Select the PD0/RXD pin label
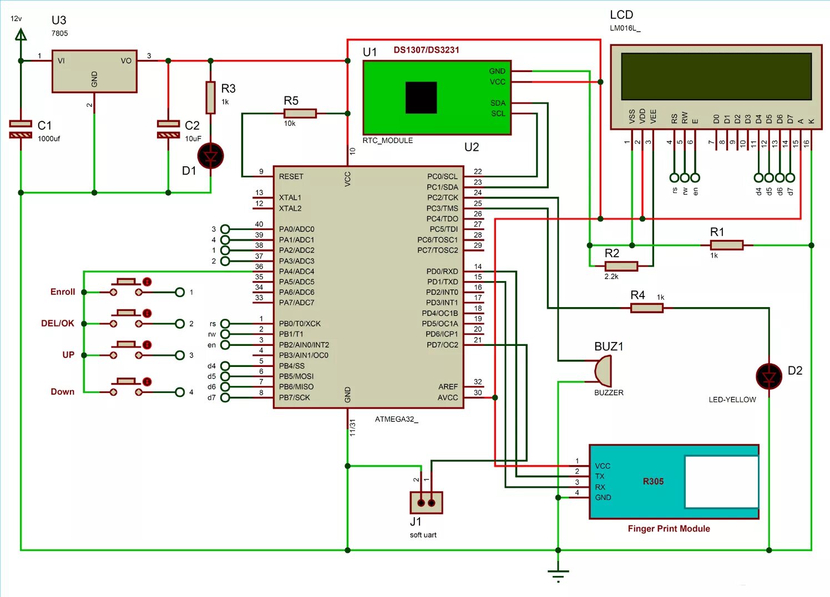Viewport: 830px width, 597px height. click(x=442, y=271)
